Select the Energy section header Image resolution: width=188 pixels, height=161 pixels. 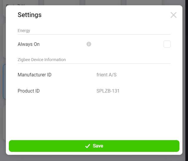pos(24,31)
